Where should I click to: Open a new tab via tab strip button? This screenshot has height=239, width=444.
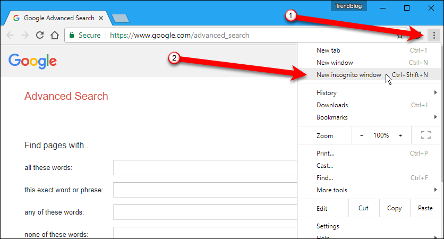(121, 19)
